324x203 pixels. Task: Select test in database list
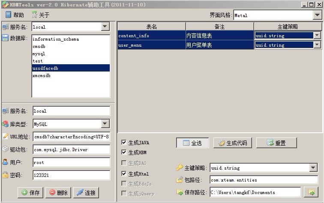pos(71,61)
